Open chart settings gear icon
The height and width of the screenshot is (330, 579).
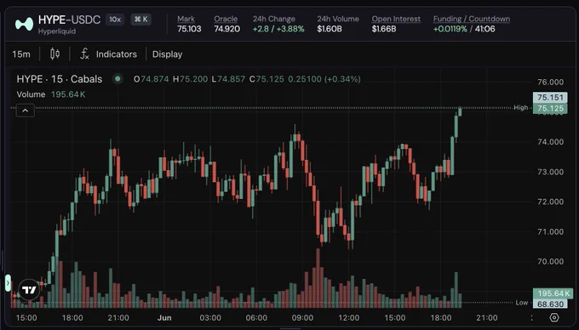click(x=554, y=317)
